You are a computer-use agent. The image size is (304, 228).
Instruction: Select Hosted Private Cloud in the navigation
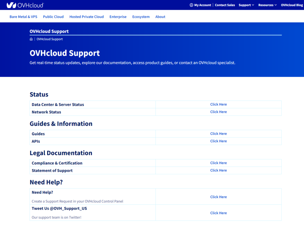pos(86,17)
